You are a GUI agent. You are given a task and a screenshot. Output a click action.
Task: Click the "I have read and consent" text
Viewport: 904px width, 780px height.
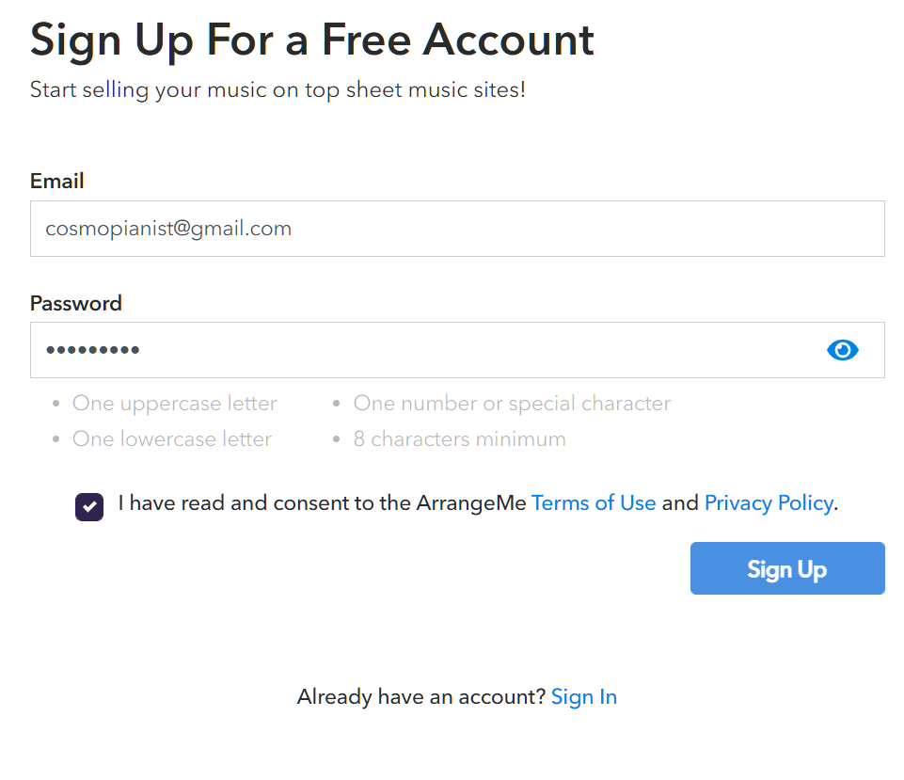pyautogui.click(x=322, y=502)
